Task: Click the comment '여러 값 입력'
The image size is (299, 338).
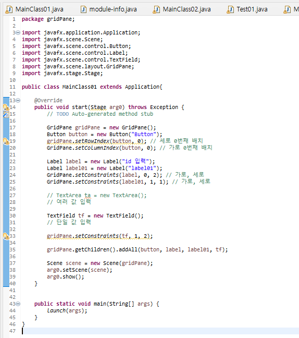Action: coord(73,202)
